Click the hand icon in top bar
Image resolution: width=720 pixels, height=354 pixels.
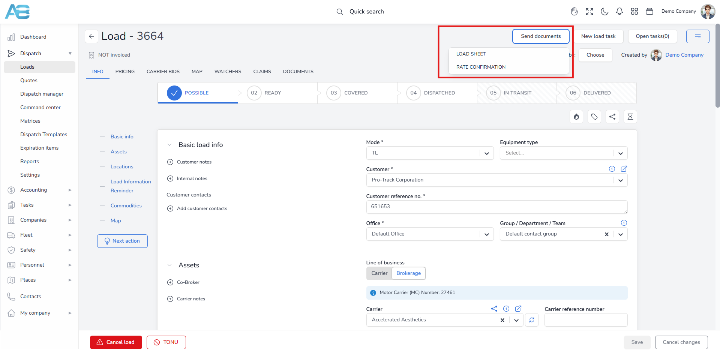tap(574, 11)
